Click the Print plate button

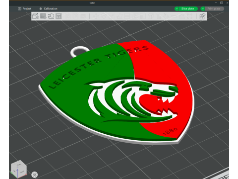(214, 9)
